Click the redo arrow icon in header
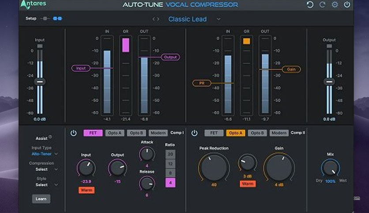Viewport: 369px width, 213px height. pyautogui.click(x=322, y=4)
